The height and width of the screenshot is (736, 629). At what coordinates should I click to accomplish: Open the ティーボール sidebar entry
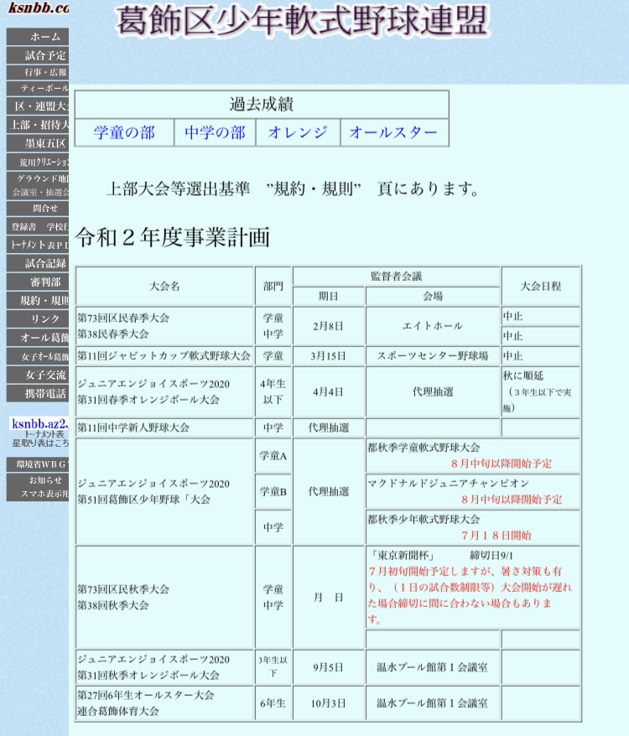[38, 88]
